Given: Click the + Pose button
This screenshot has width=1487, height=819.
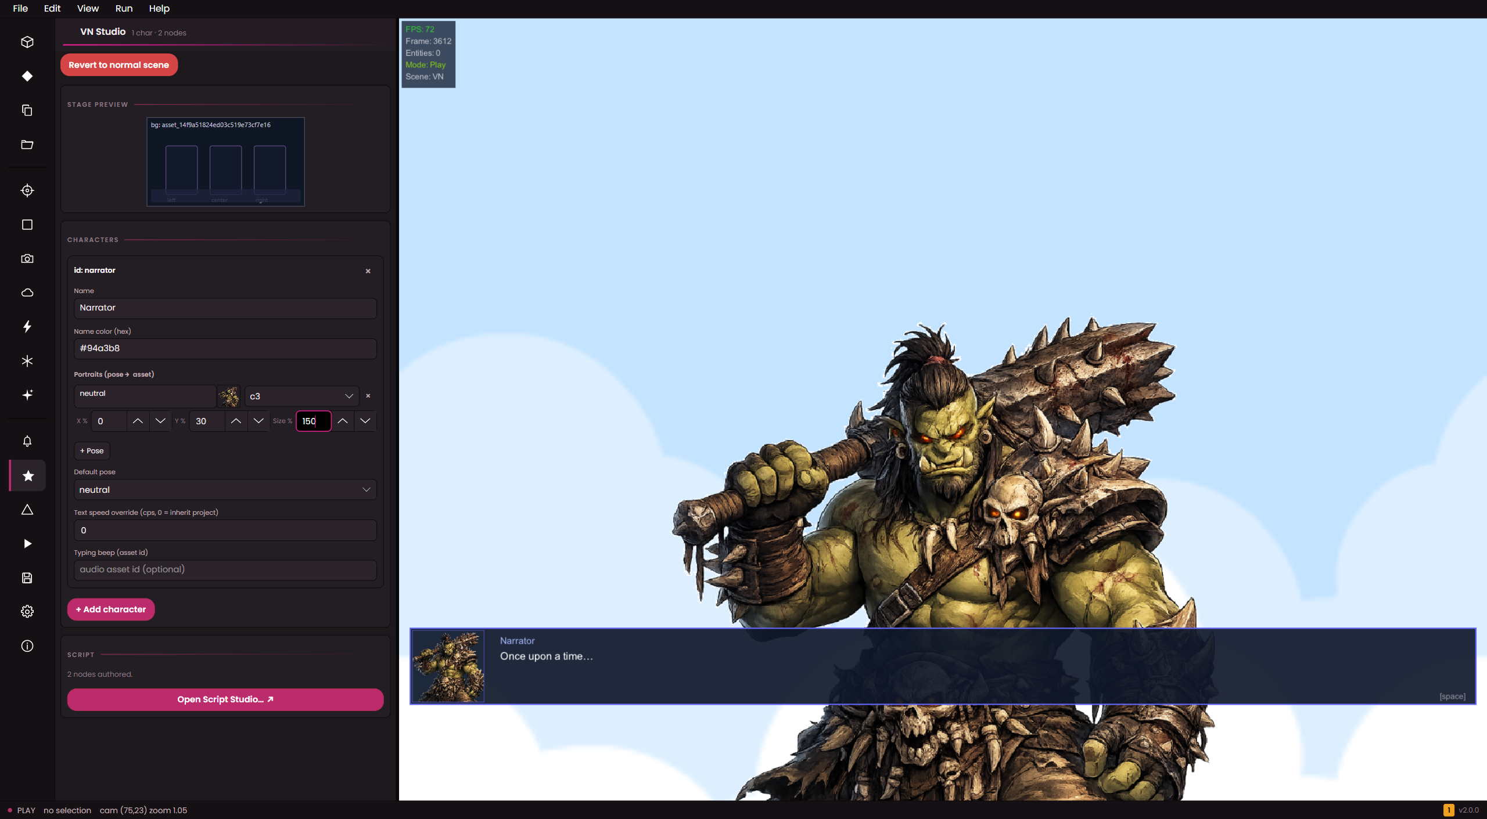Looking at the screenshot, I should tap(92, 451).
